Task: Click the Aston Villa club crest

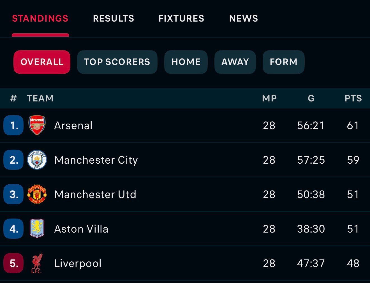Action: (x=37, y=229)
